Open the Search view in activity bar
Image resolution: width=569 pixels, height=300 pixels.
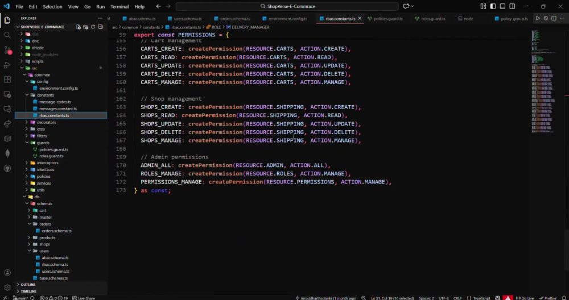[x=7, y=35]
